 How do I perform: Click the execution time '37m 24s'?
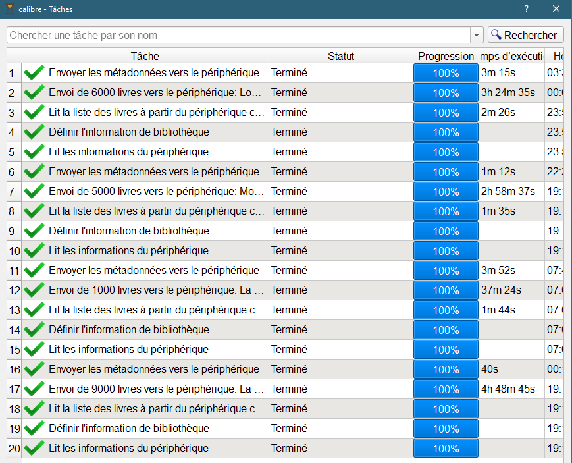point(501,290)
